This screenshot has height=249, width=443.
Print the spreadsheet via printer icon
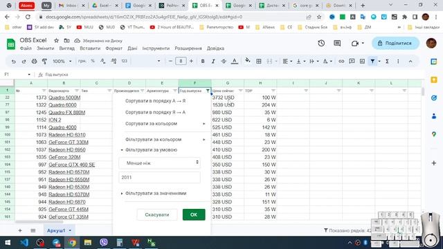34,62
